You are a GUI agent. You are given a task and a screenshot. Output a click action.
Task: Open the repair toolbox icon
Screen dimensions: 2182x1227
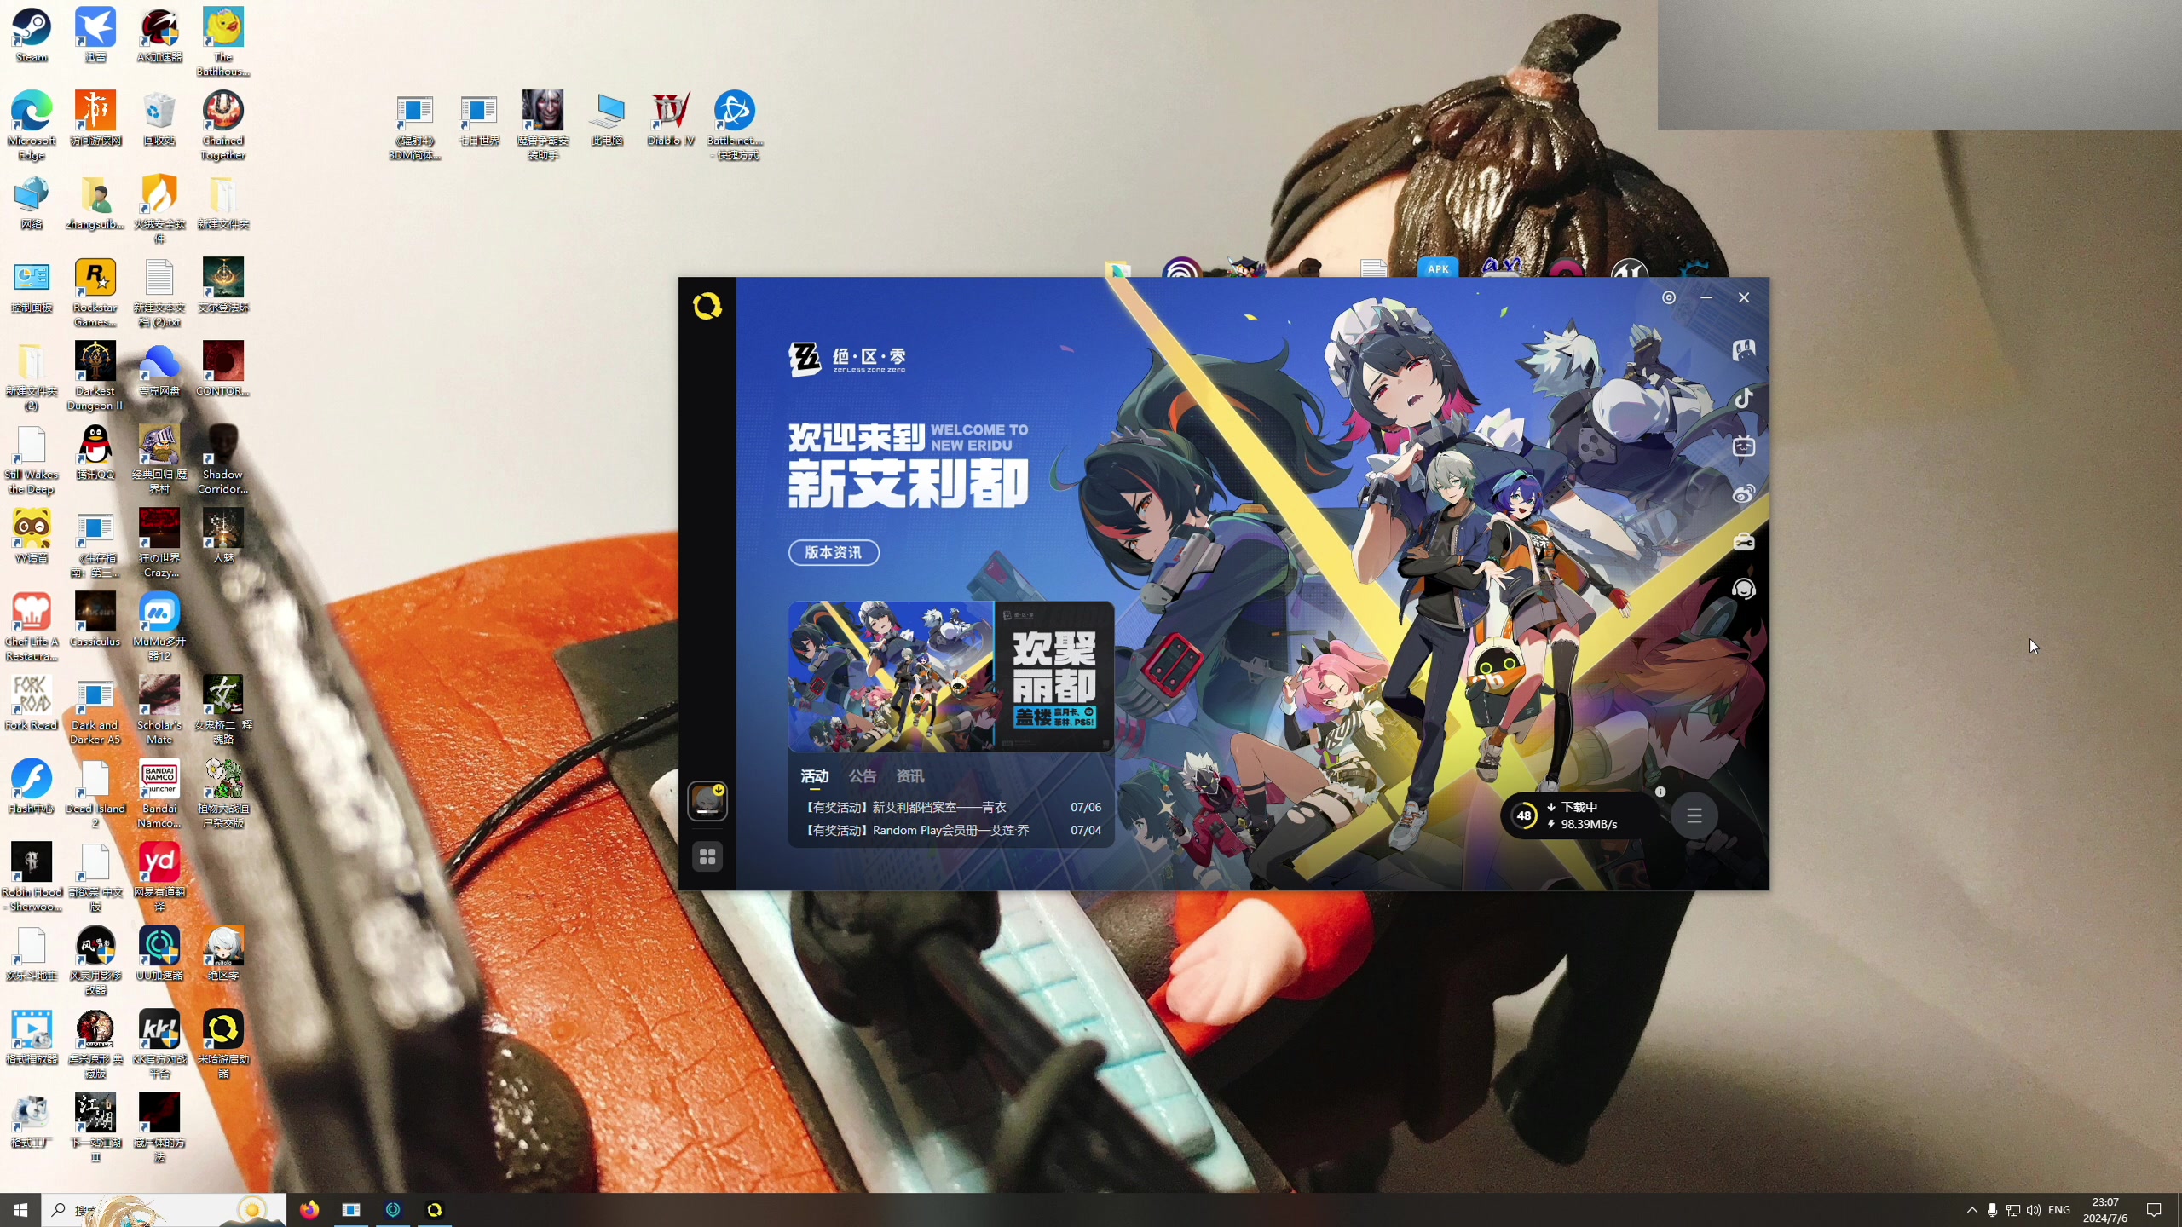(x=1743, y=542)
